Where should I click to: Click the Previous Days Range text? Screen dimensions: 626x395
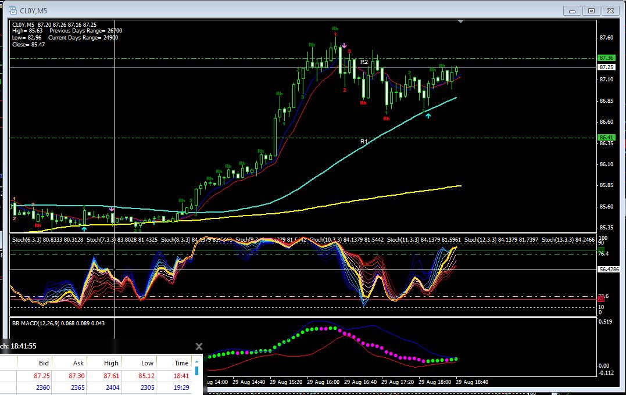point(86,31)
